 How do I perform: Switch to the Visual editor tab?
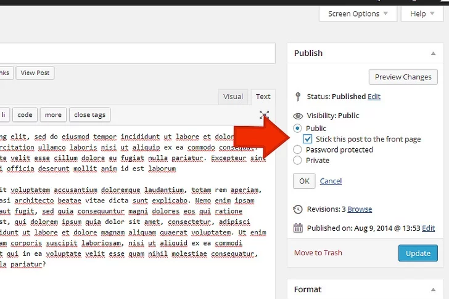point(233,97)
